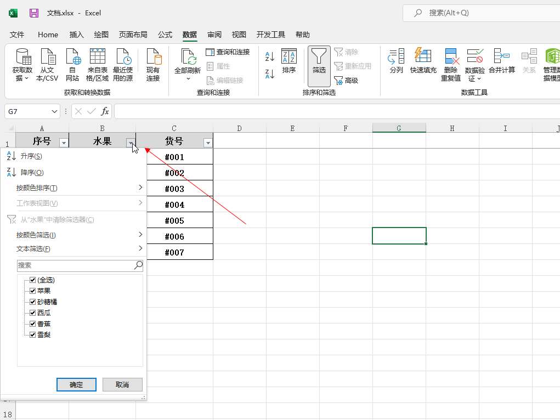This screenshot has width=560, height=420.
Task: Click the 排序 sort dialog icon
Action: [x=289, y=57]
